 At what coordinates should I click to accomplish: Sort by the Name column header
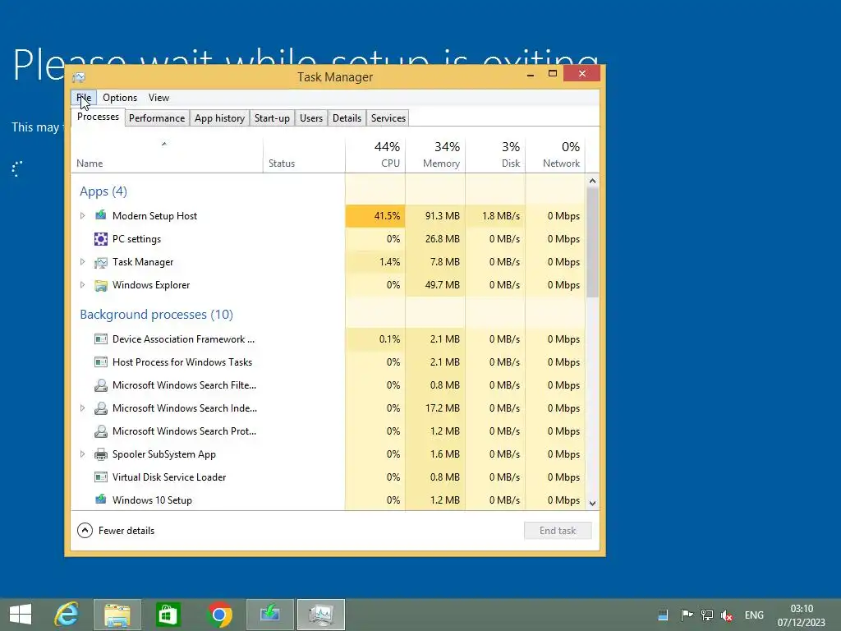pos(167,155)
